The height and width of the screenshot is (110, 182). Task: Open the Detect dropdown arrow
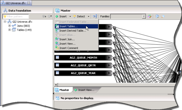89,16
